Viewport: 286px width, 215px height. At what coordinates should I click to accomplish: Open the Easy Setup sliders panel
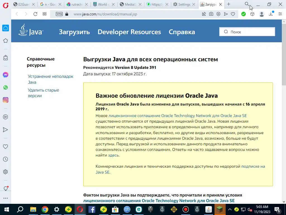[280, 14]
